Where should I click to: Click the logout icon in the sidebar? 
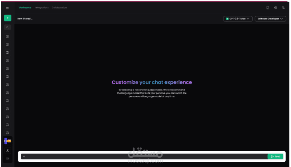pyautogui.click(x=8, y=158)
